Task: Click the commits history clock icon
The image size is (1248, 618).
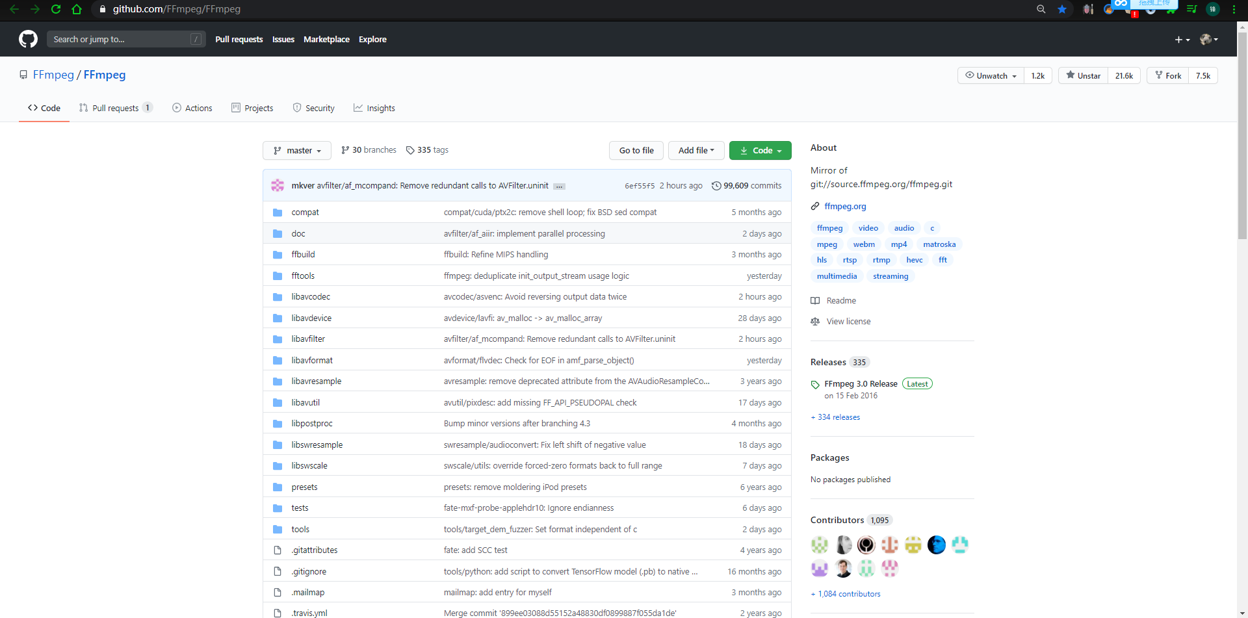Action: tap(716, 186)
